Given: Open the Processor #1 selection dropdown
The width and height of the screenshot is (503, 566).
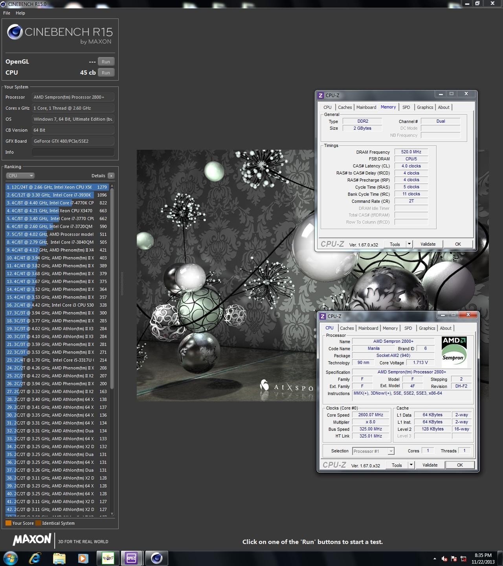Looking at the screenshot, I should coord(373,451).
